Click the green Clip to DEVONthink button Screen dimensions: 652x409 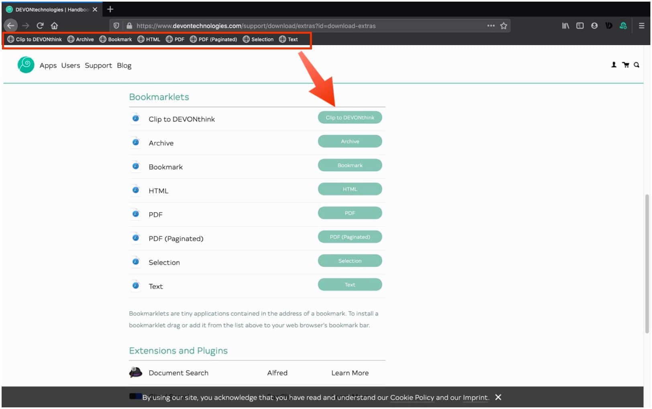coord(350,118)
